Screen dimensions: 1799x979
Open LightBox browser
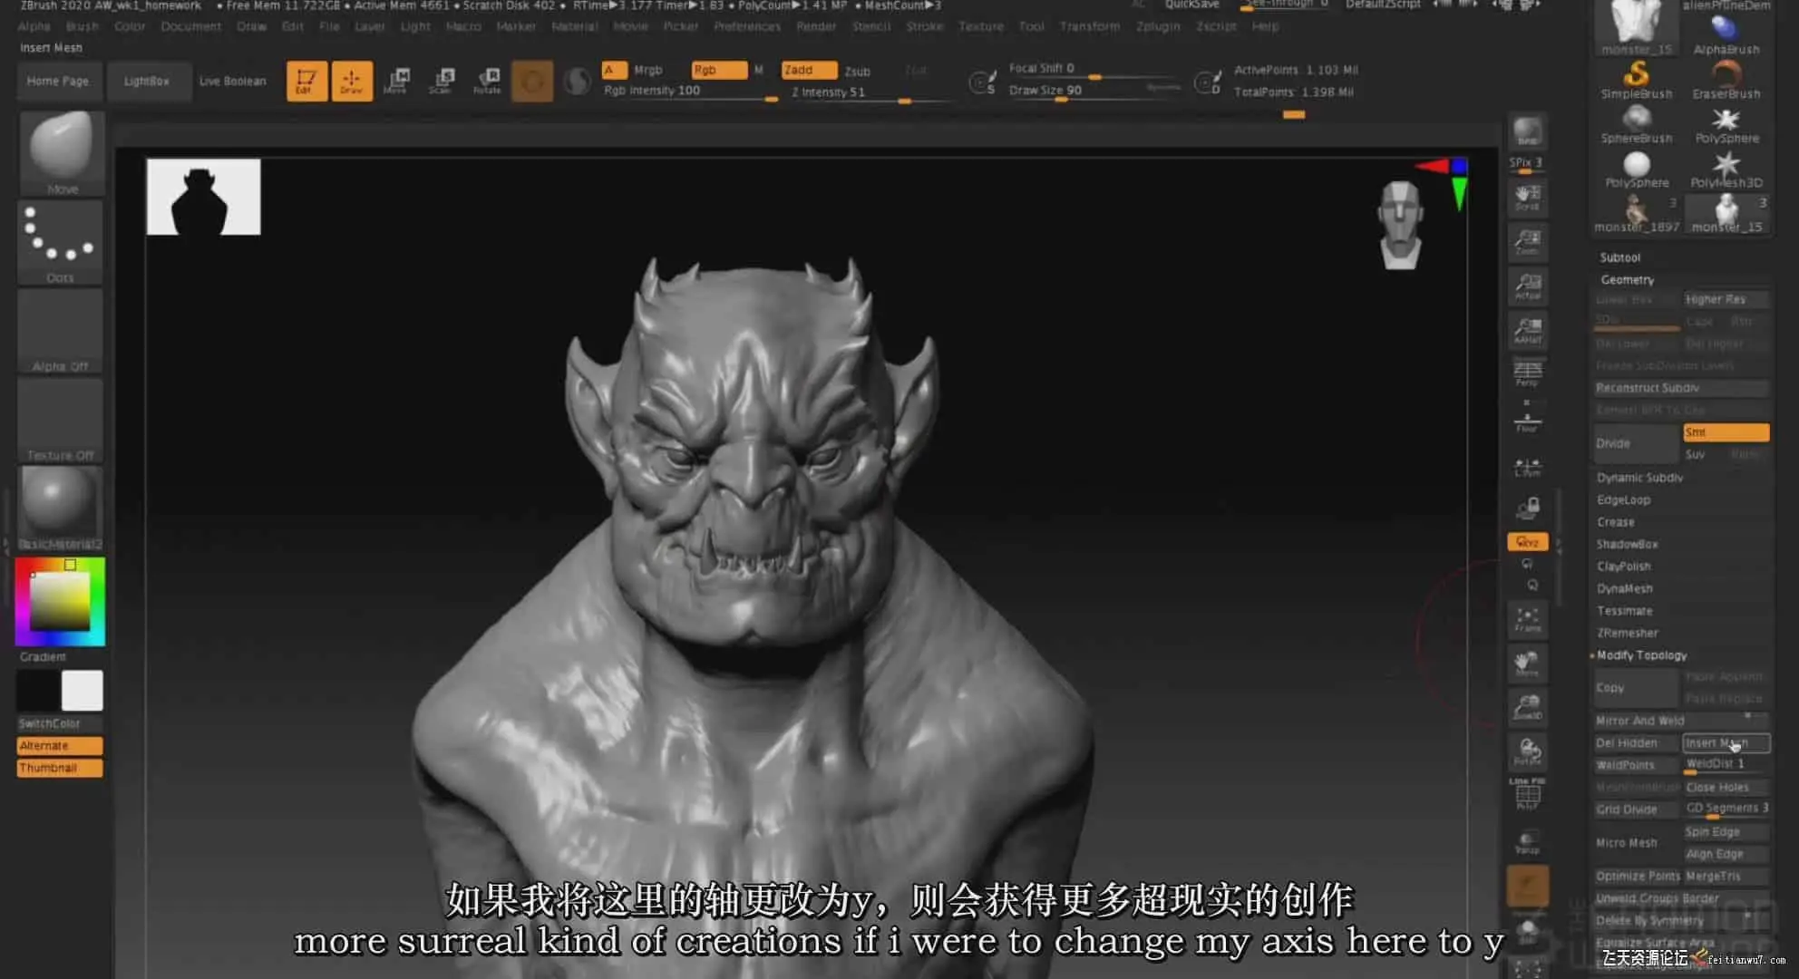[x=146, y=81]
